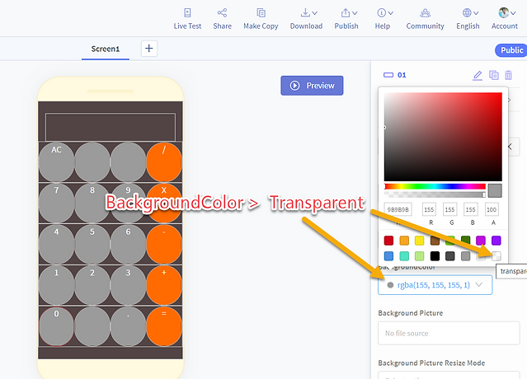The image size is (527, 379).
Task: Select the medium gray preset swatch
Action: (465, 256)
